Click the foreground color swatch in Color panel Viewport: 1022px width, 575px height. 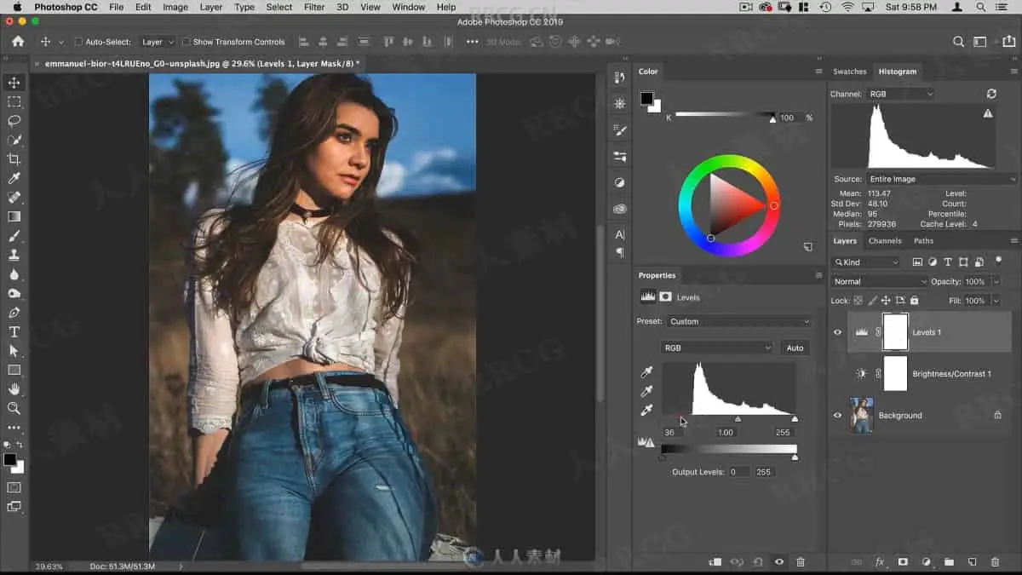point(646,99)
